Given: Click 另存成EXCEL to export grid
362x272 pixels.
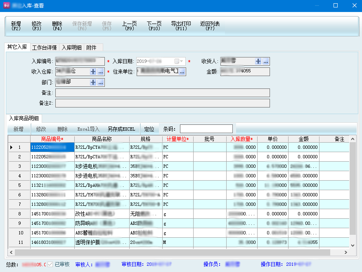Looking at the screenshot, I should pyautogui.click(x=121, y=129).
